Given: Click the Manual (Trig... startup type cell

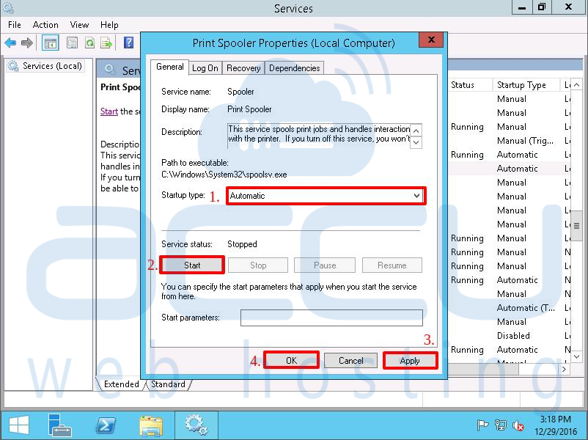Looking at the screenshot, I should coord(525,141).
